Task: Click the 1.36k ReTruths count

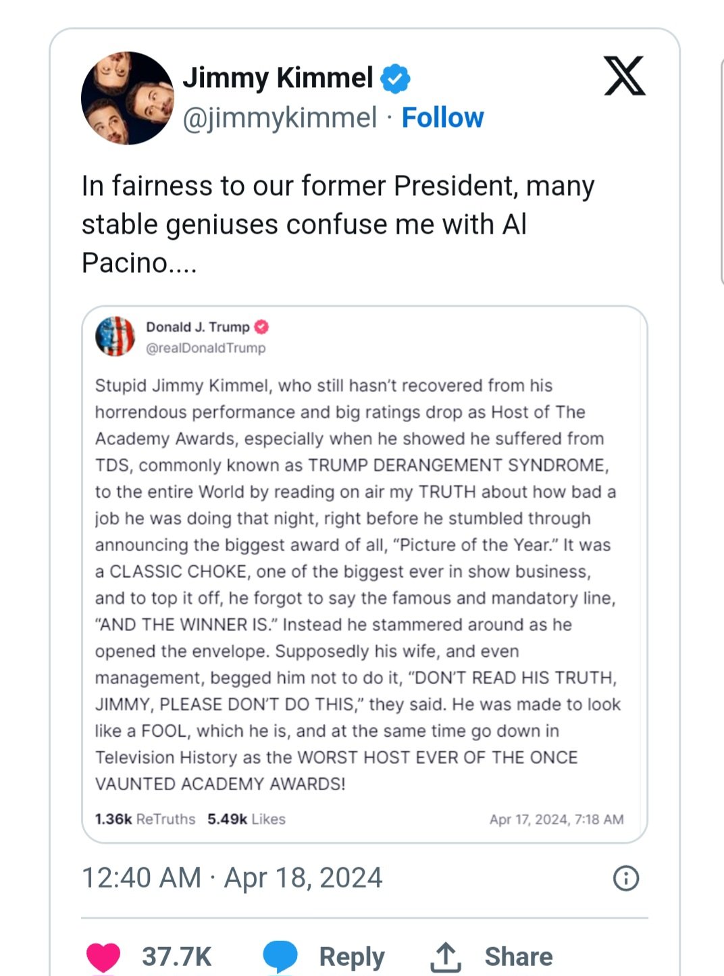Action: [145, 819]
